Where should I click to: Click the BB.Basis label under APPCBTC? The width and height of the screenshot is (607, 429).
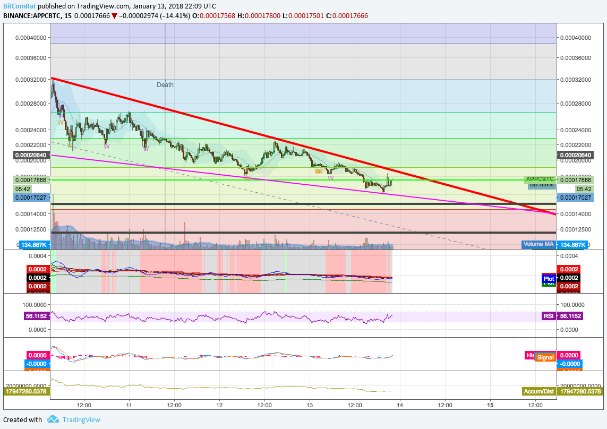point(542,185)
